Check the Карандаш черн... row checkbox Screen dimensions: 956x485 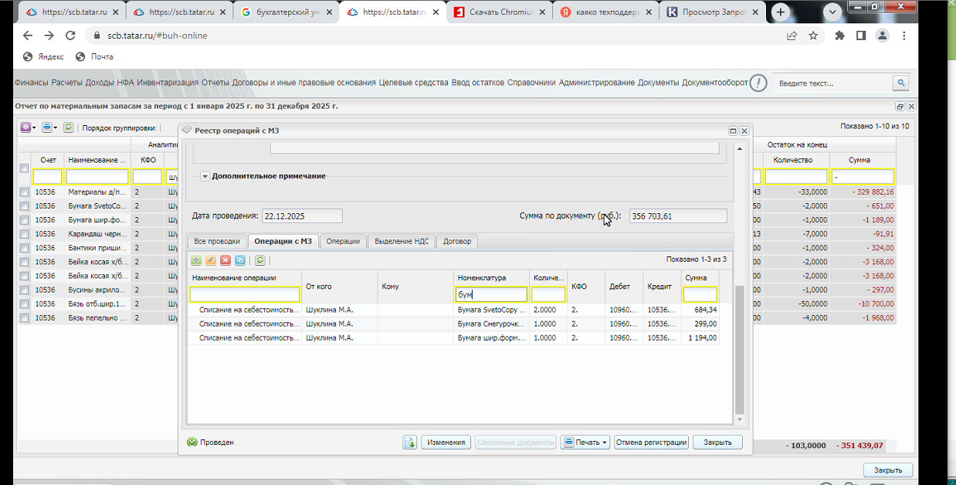click(x=24, y=234)
